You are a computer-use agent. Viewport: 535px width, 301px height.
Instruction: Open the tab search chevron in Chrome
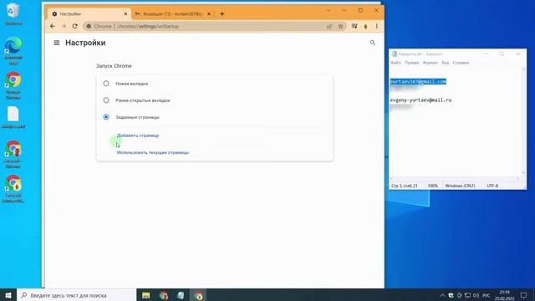pos(329,11)
